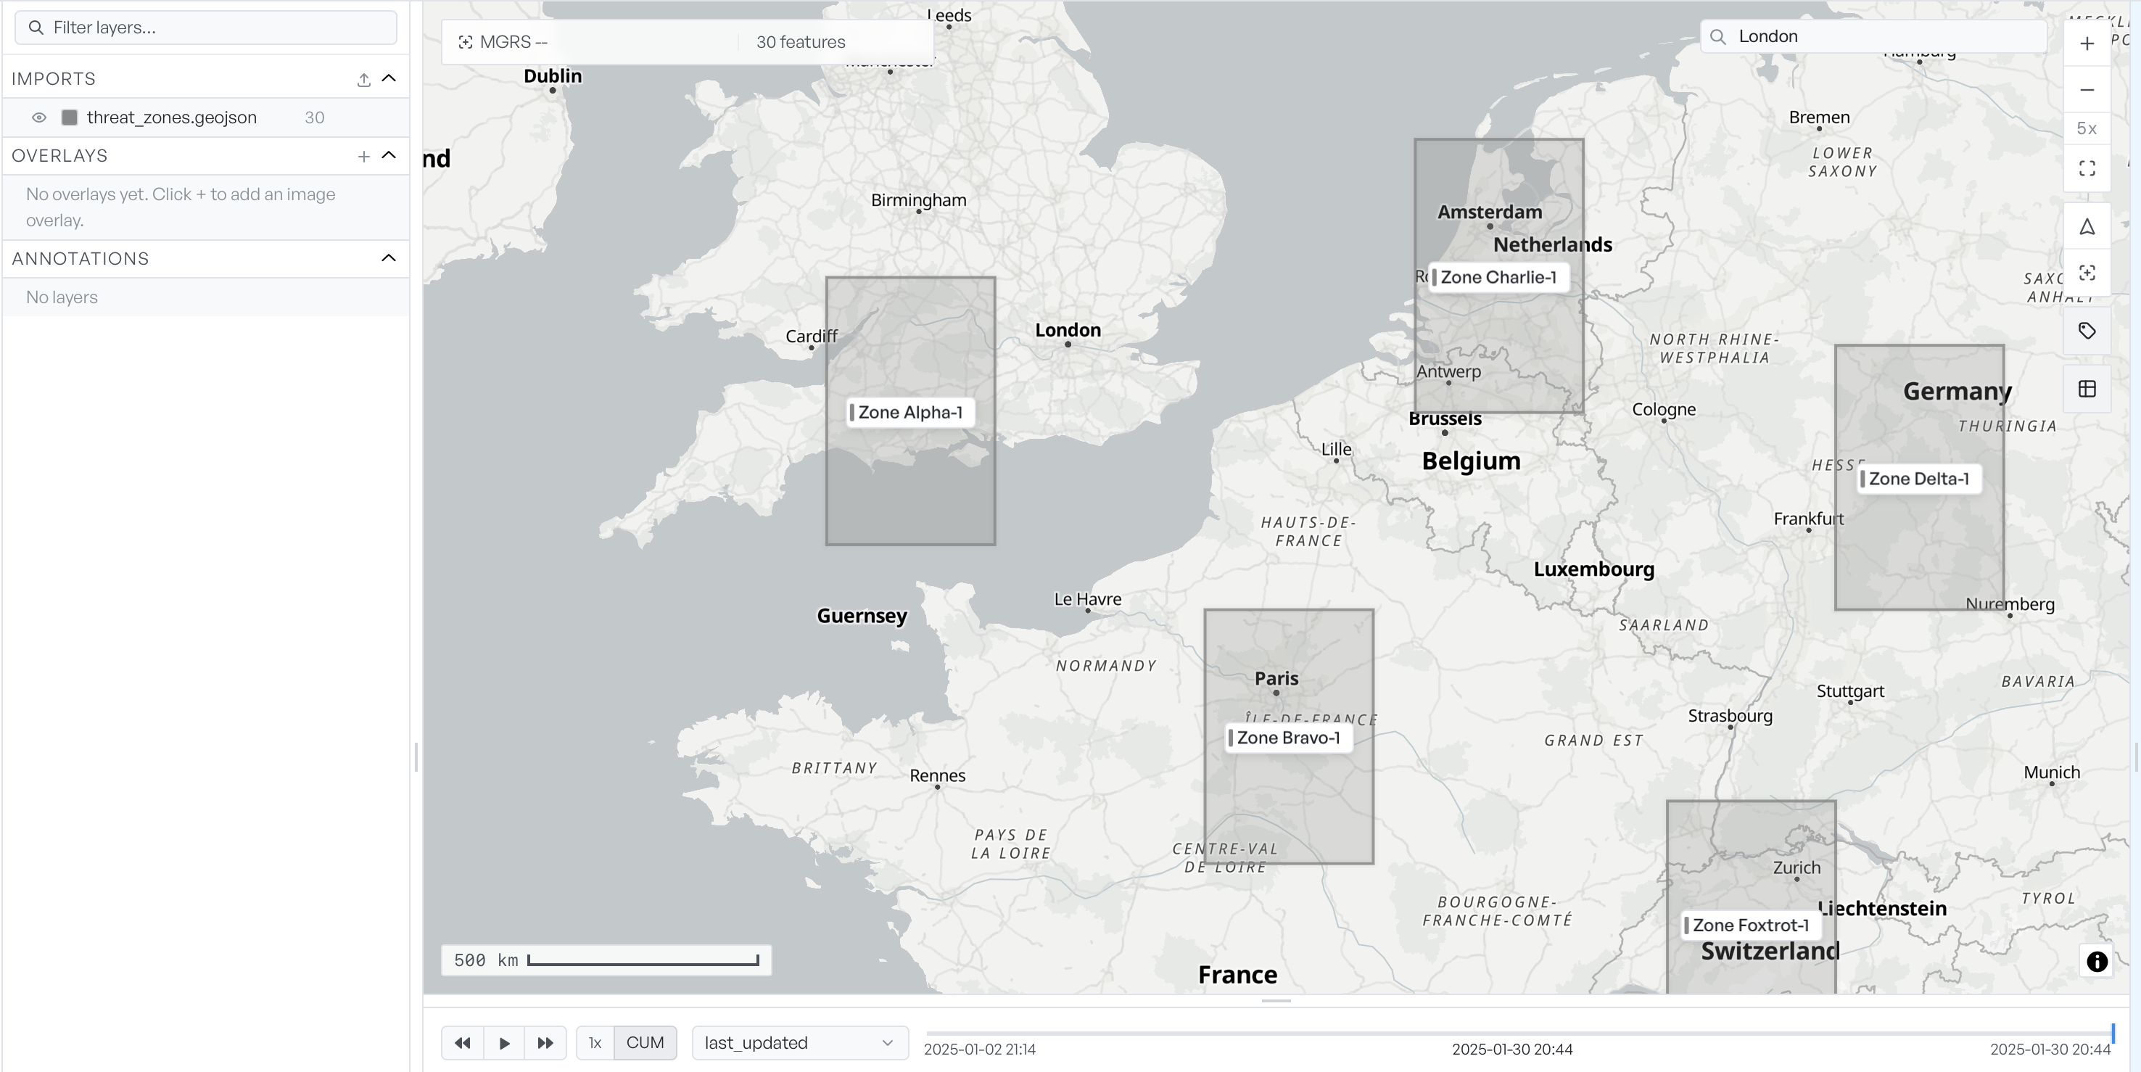
Task: Collapse the Imports section
Action: click(389, 79)
